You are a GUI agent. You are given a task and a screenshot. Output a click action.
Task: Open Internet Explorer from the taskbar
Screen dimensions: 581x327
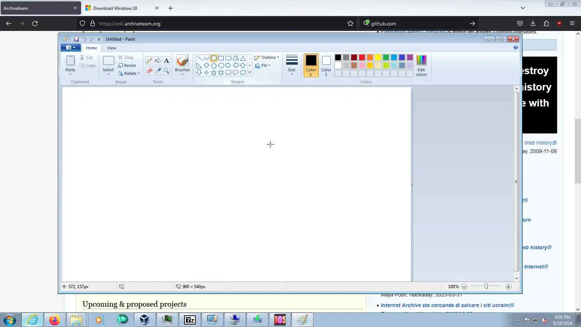tap(32, 320)
